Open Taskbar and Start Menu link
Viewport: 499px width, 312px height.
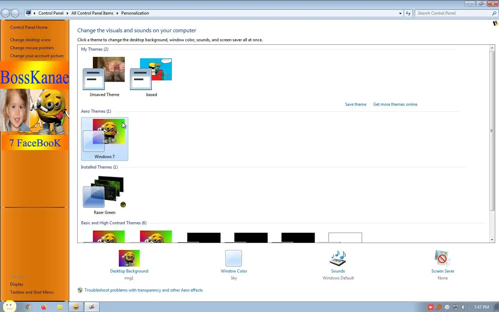pos(32,292)
